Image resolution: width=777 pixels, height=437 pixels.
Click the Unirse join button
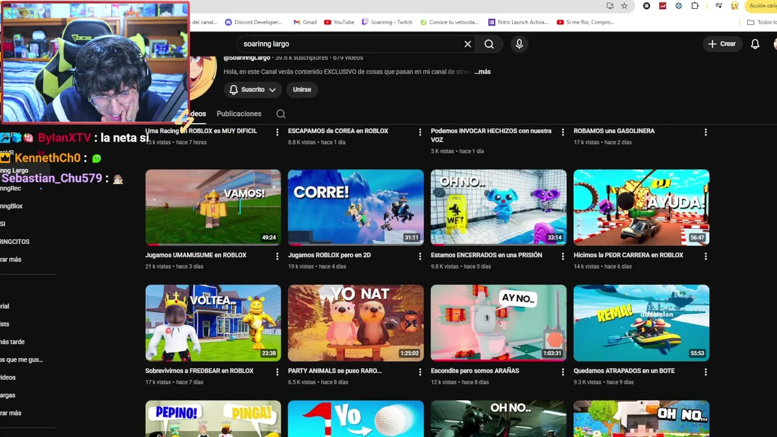pos(302,89)
